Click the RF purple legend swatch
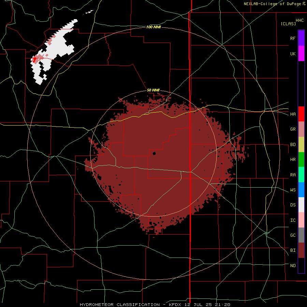The width and height of the screenshot is (307, 307). pyautogui.click(x=301, y=38)
